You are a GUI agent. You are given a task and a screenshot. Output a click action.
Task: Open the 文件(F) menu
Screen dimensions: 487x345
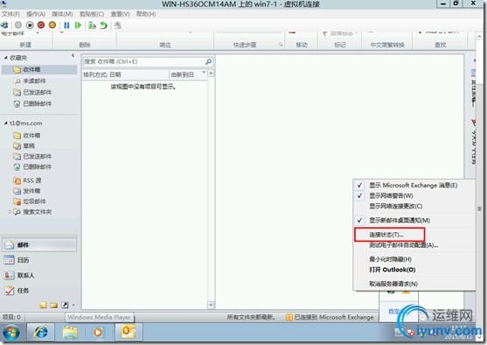point(10,14)
